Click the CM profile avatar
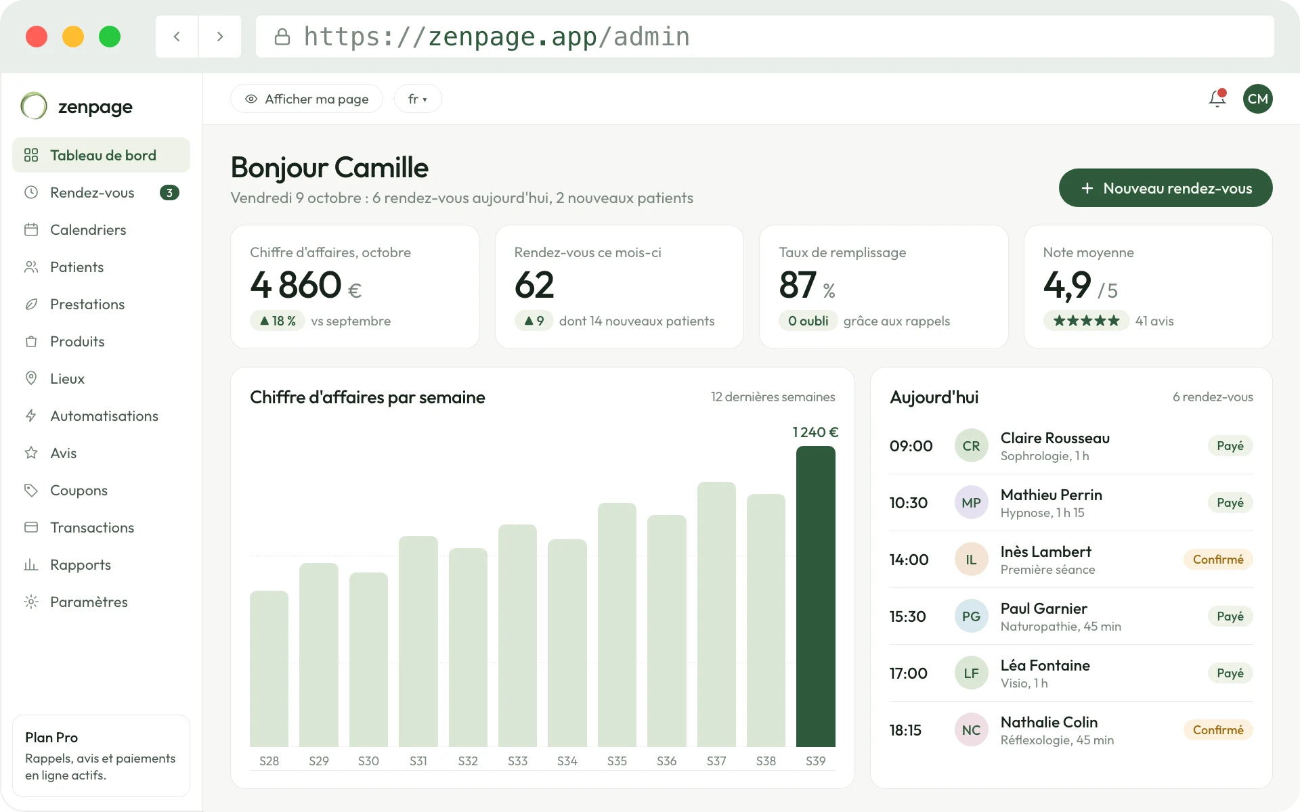 pyautogui.click(x=1257, y=99)
